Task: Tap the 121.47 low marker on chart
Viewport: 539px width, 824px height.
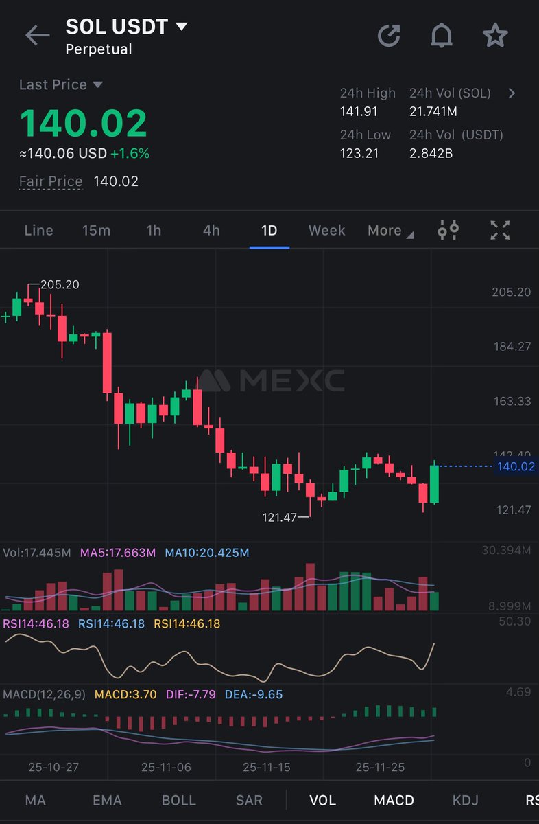Action: coord(280,517)
